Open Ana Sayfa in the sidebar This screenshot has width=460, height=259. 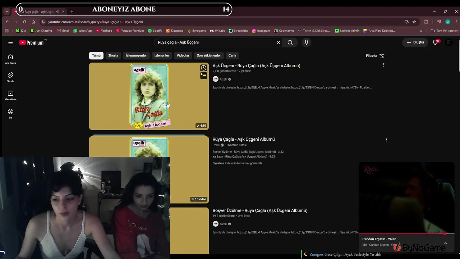point(10,59)
